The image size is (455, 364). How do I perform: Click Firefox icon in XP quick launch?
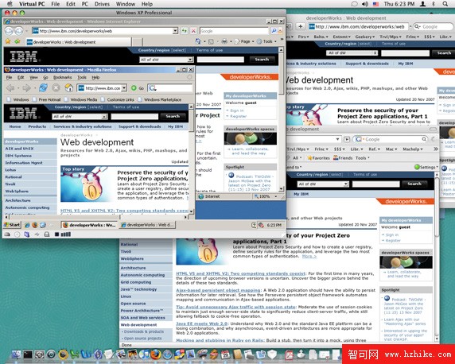34,225
